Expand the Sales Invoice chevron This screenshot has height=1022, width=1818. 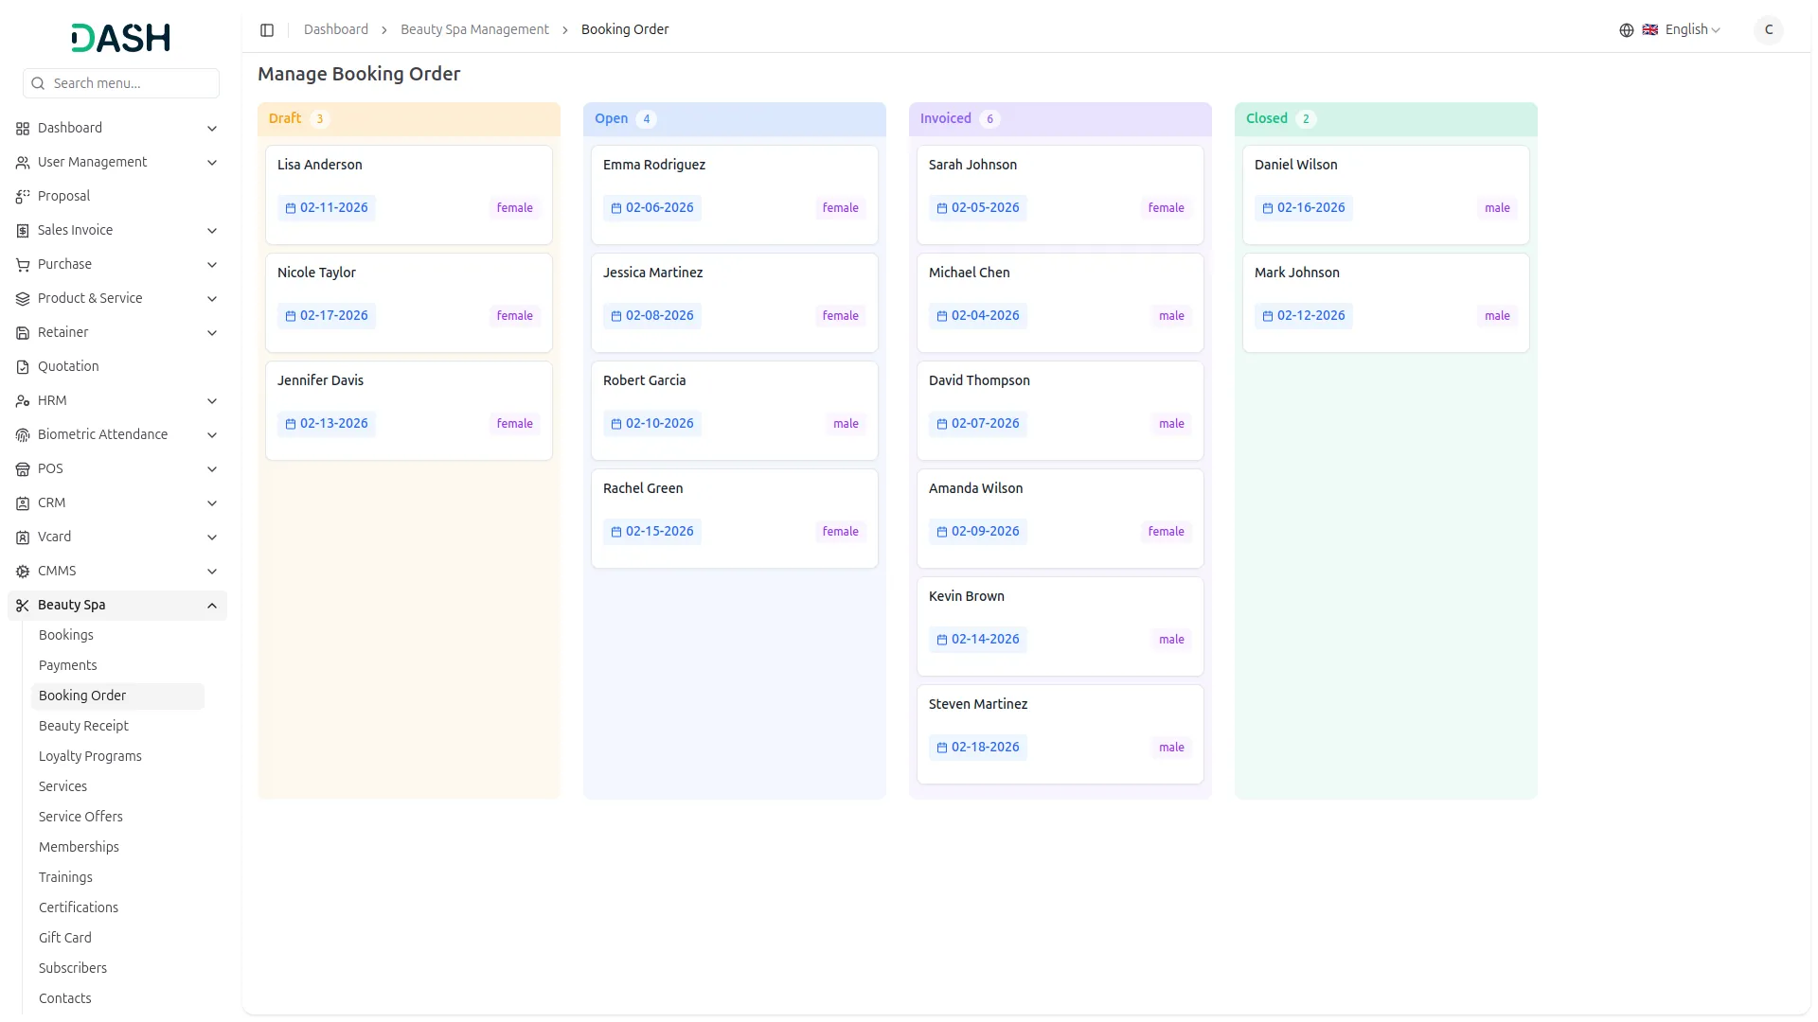pyautogui.click(x=212, y=231)
